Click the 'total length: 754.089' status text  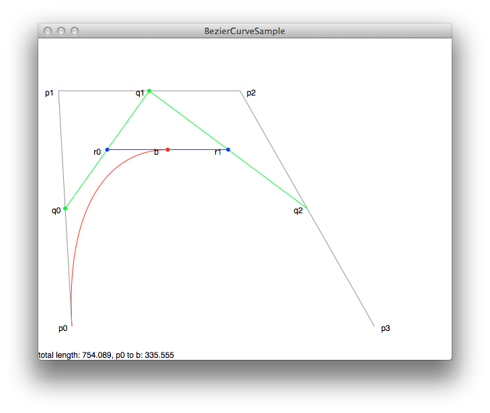tap(75, 355)
